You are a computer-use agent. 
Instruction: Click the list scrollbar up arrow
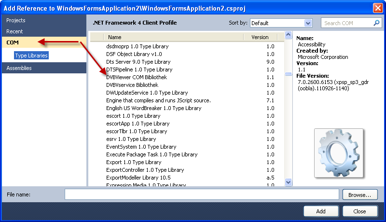click(289, 37)
